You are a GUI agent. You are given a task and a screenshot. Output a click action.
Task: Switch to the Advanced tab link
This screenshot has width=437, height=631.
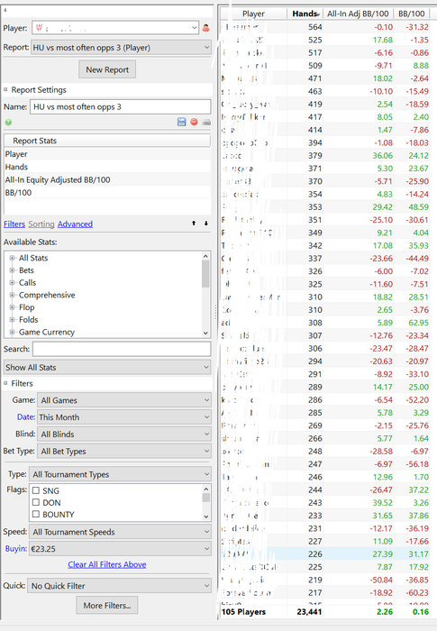click(x=75, y=224)
